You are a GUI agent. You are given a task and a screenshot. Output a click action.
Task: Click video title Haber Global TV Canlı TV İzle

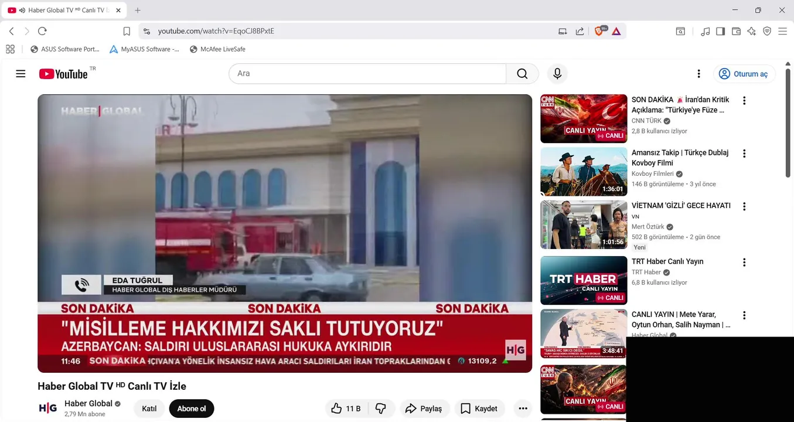tap(112, 386)
